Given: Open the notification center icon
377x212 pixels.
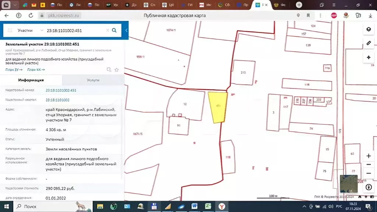Looking at the screenshot, I should tap(368, 206).
